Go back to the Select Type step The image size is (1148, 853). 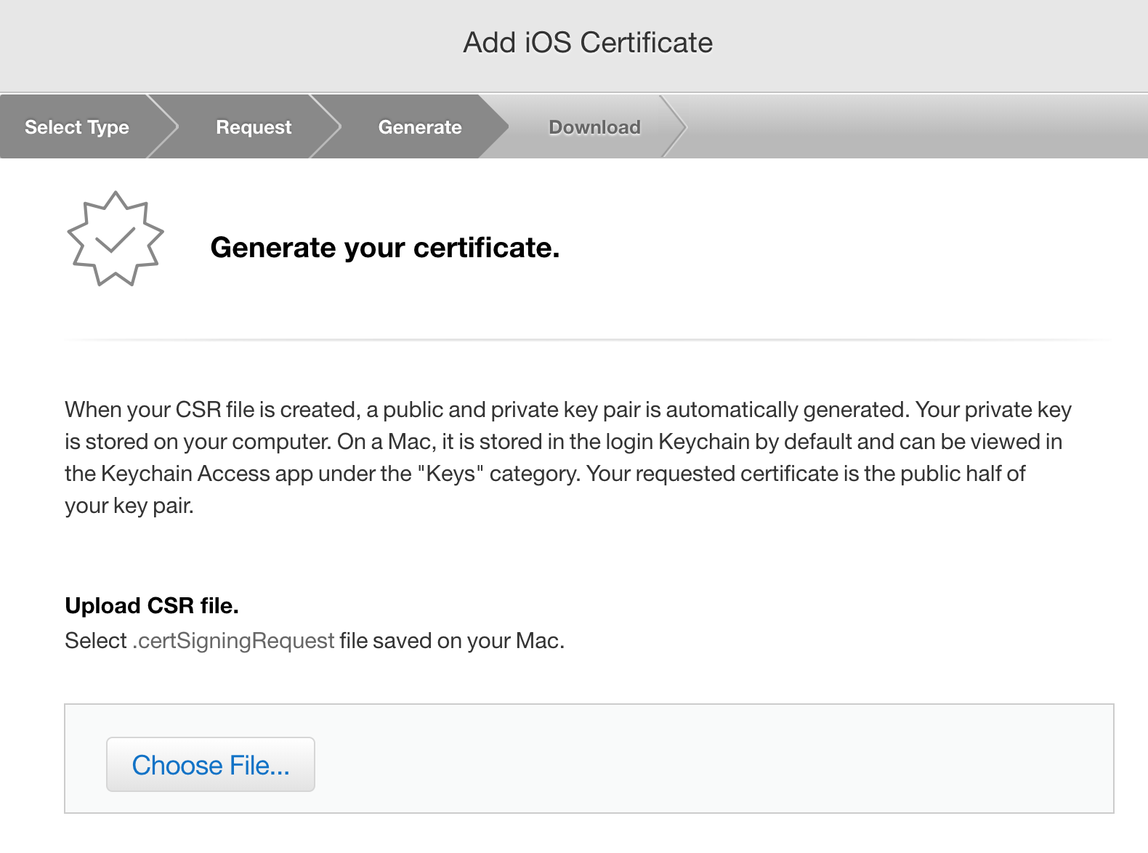point(76,127)
